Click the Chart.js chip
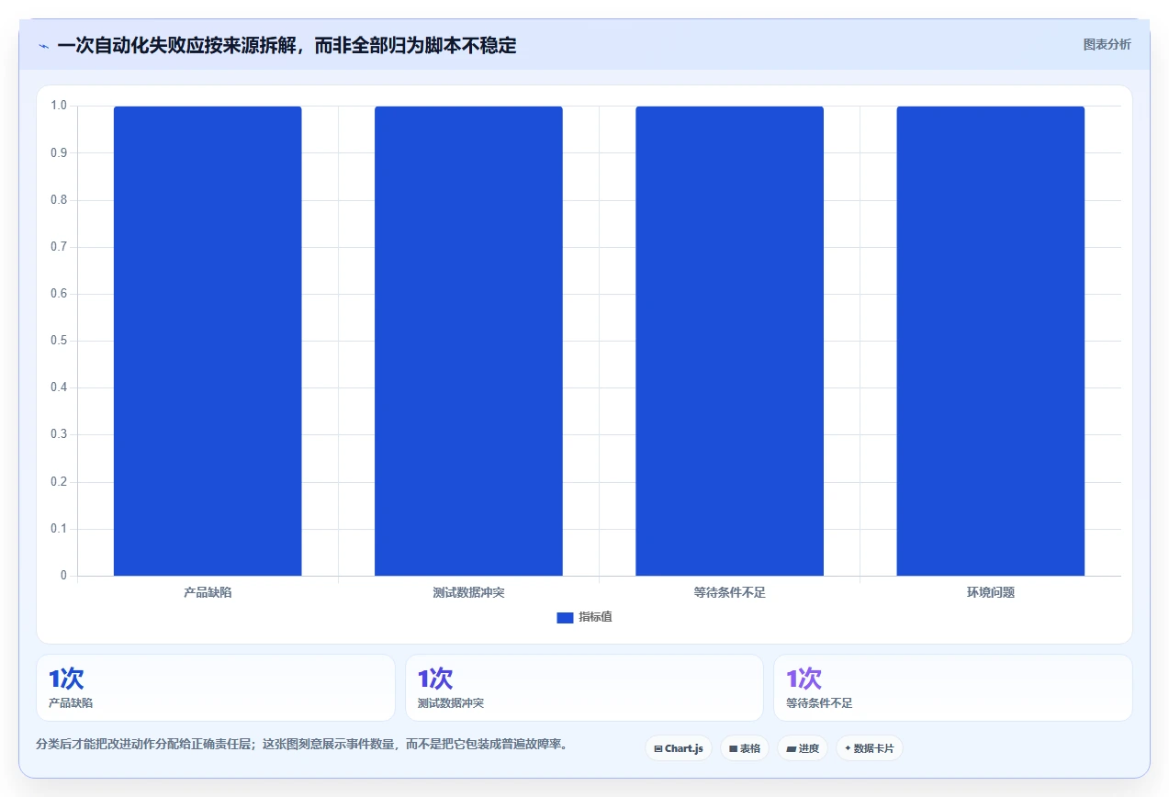Viewport: 1169px width, 797px height. click(x=679, y=748)
